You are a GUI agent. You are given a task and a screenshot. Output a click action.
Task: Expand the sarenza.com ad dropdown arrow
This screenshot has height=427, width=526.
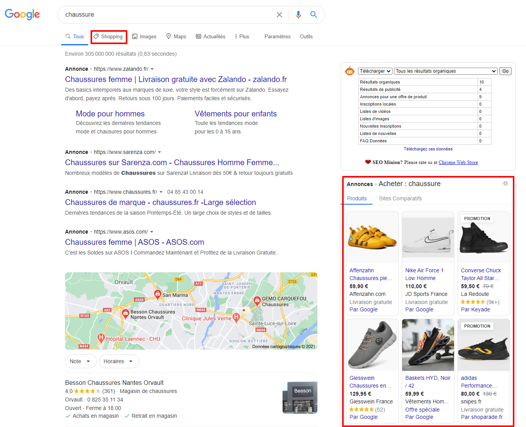(159, 152)
